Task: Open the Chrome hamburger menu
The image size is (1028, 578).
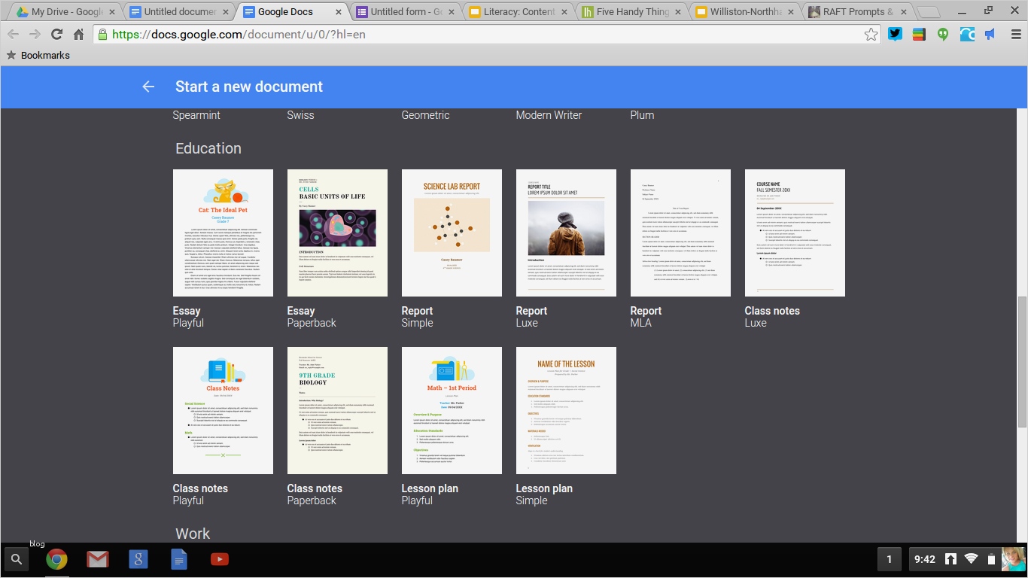Action: tap(1015, 35)
